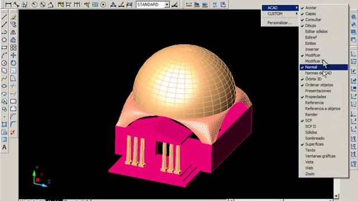Enable the Presentaciones toolbar
This screenshot has width=358, height=201.
click(323, 90)
